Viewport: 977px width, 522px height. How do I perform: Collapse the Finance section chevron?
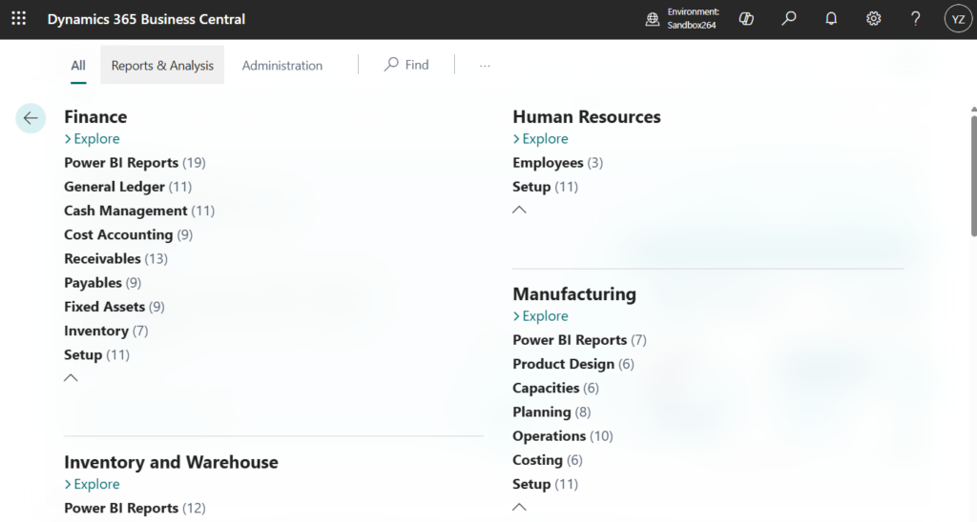click(71, 378)
